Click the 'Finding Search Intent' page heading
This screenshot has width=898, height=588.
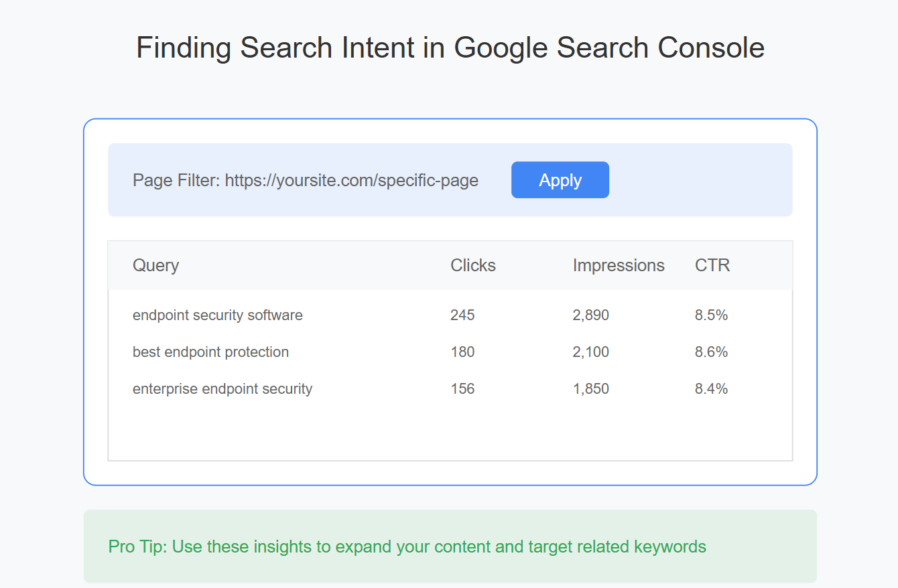point(450,48)
